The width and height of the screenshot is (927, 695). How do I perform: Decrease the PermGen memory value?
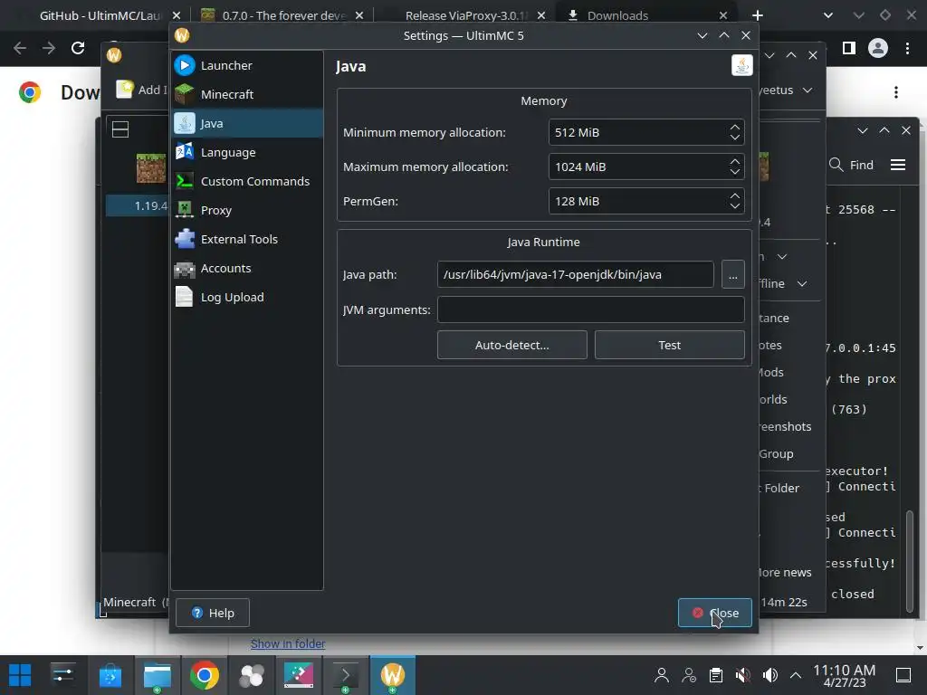click(734, 206)
